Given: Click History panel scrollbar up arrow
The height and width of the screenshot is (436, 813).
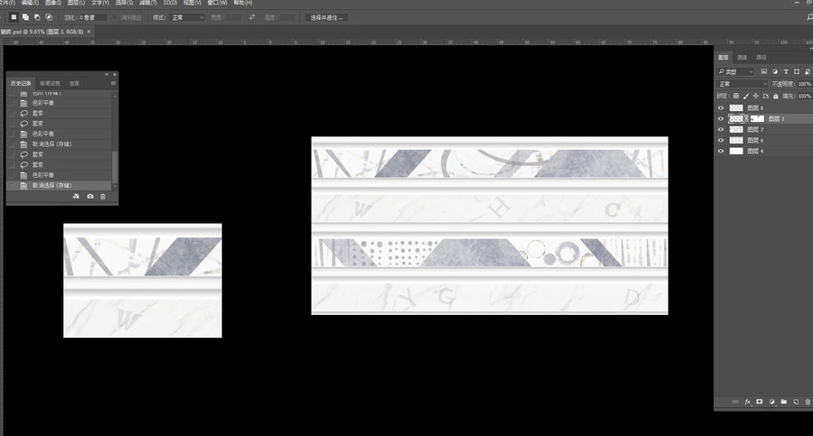Looking at the screenshot, I should pyautogui.click(x=115, y=97).
